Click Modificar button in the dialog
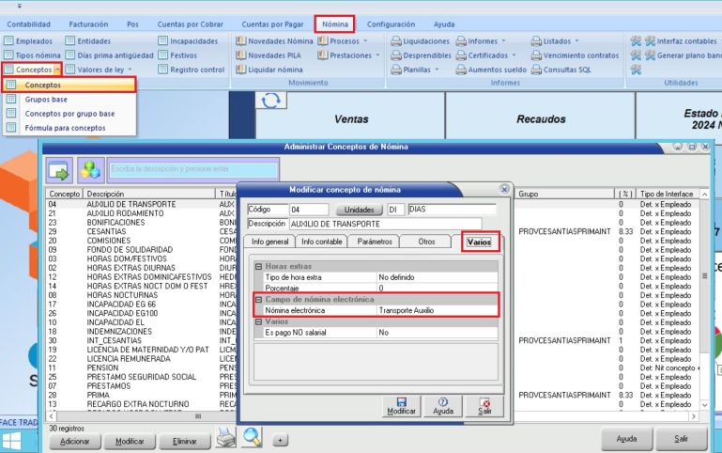722x453 pixels. coord(401,406)
